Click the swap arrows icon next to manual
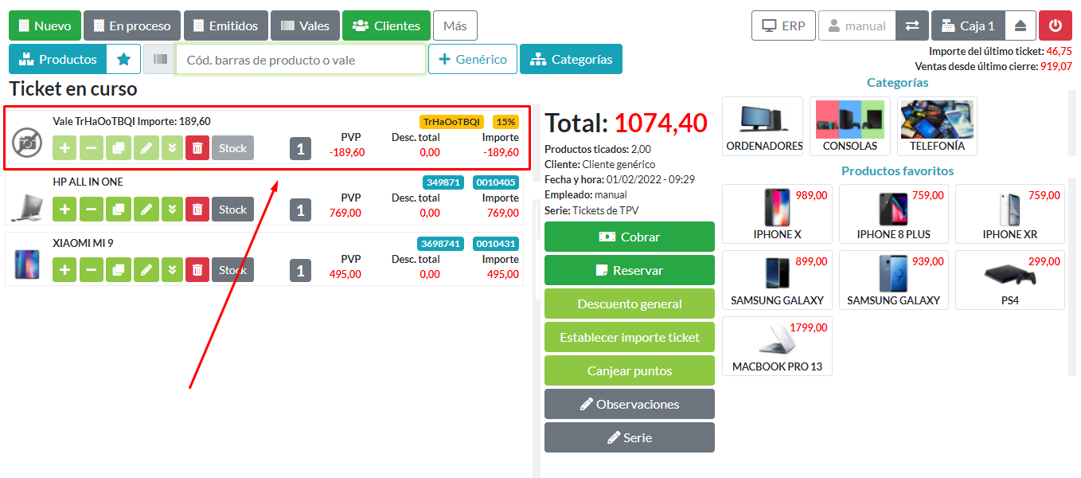The height and width of the screenshot is (478, 1081). (911, 25)
